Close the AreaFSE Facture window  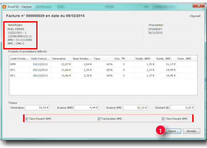pos(198,6)
